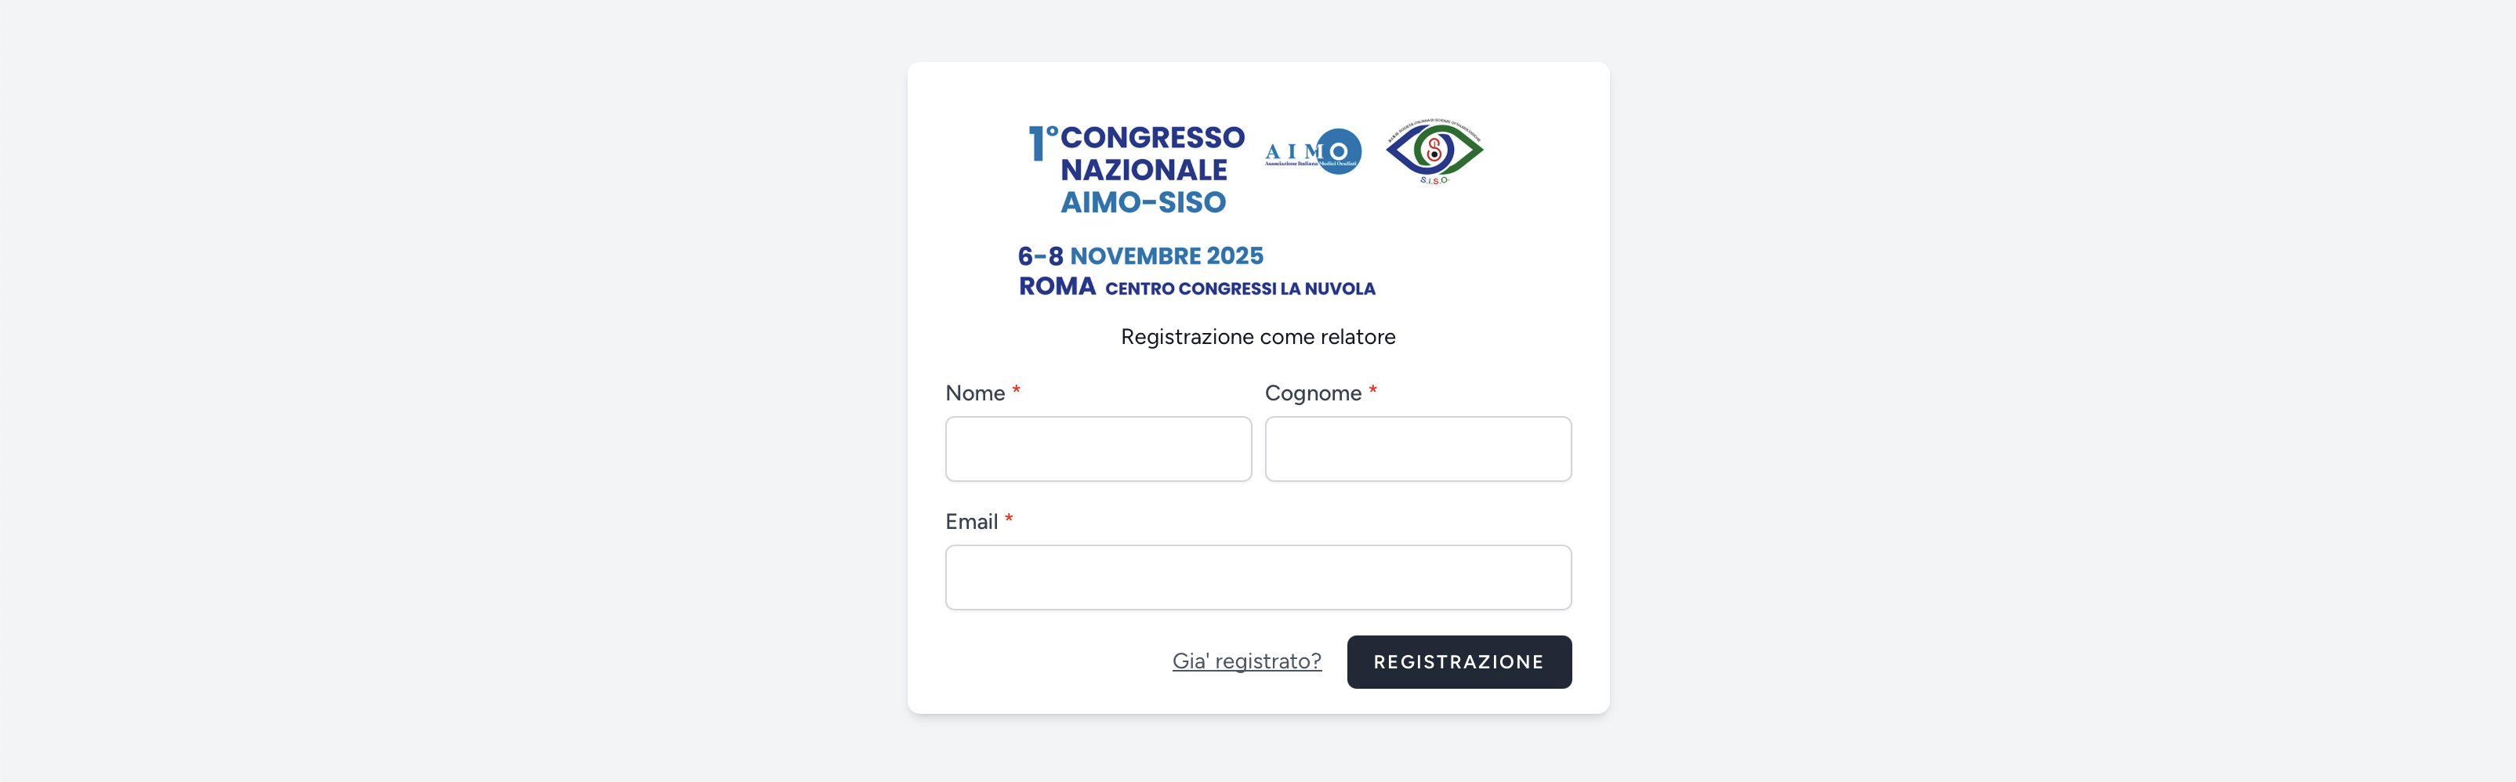Image resolution: width=2516 pixels, height=782 pixels.
Task: Focus the Nome text field
Action: [x=1098, y=449]
